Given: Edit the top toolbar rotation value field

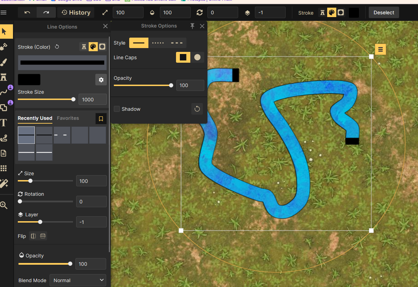Looking at the screenshot, I should [x=222, y=13].
